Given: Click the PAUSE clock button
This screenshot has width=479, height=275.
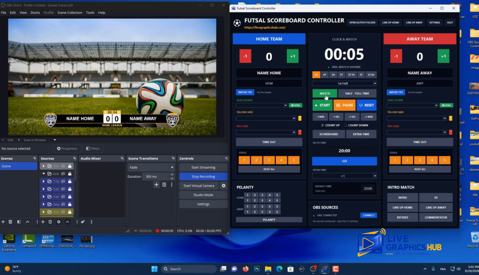Looking at the screenshot, I should click(344, 106).
